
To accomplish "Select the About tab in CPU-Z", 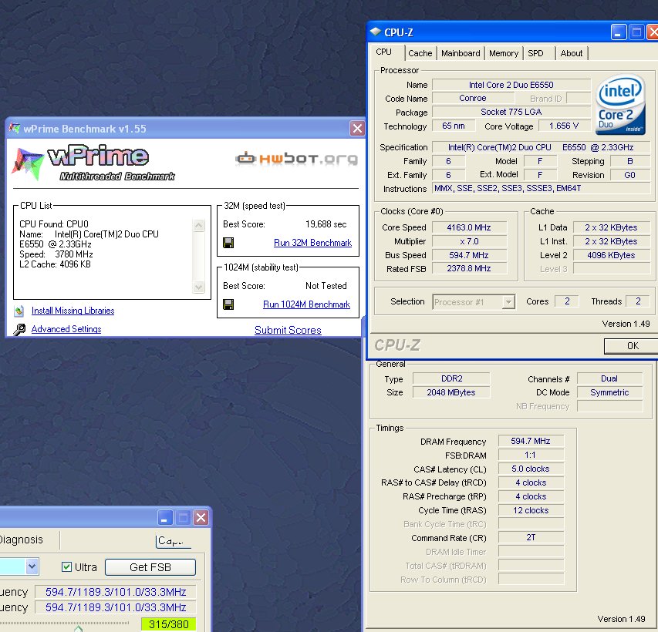I will [x=571, y=53].
